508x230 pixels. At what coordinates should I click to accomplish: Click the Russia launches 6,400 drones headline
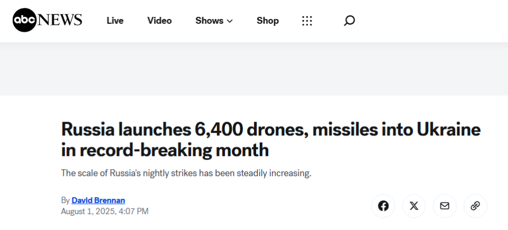271,140
